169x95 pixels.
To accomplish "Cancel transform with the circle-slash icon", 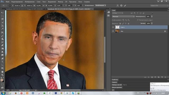I will click(121, 6).
